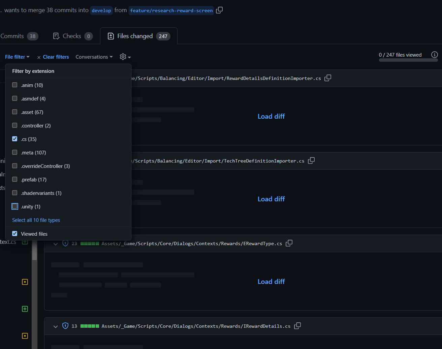442x349 pixels.
Task: Collapse the ERewardType.cs file diff
Action: tap(56, 243)
